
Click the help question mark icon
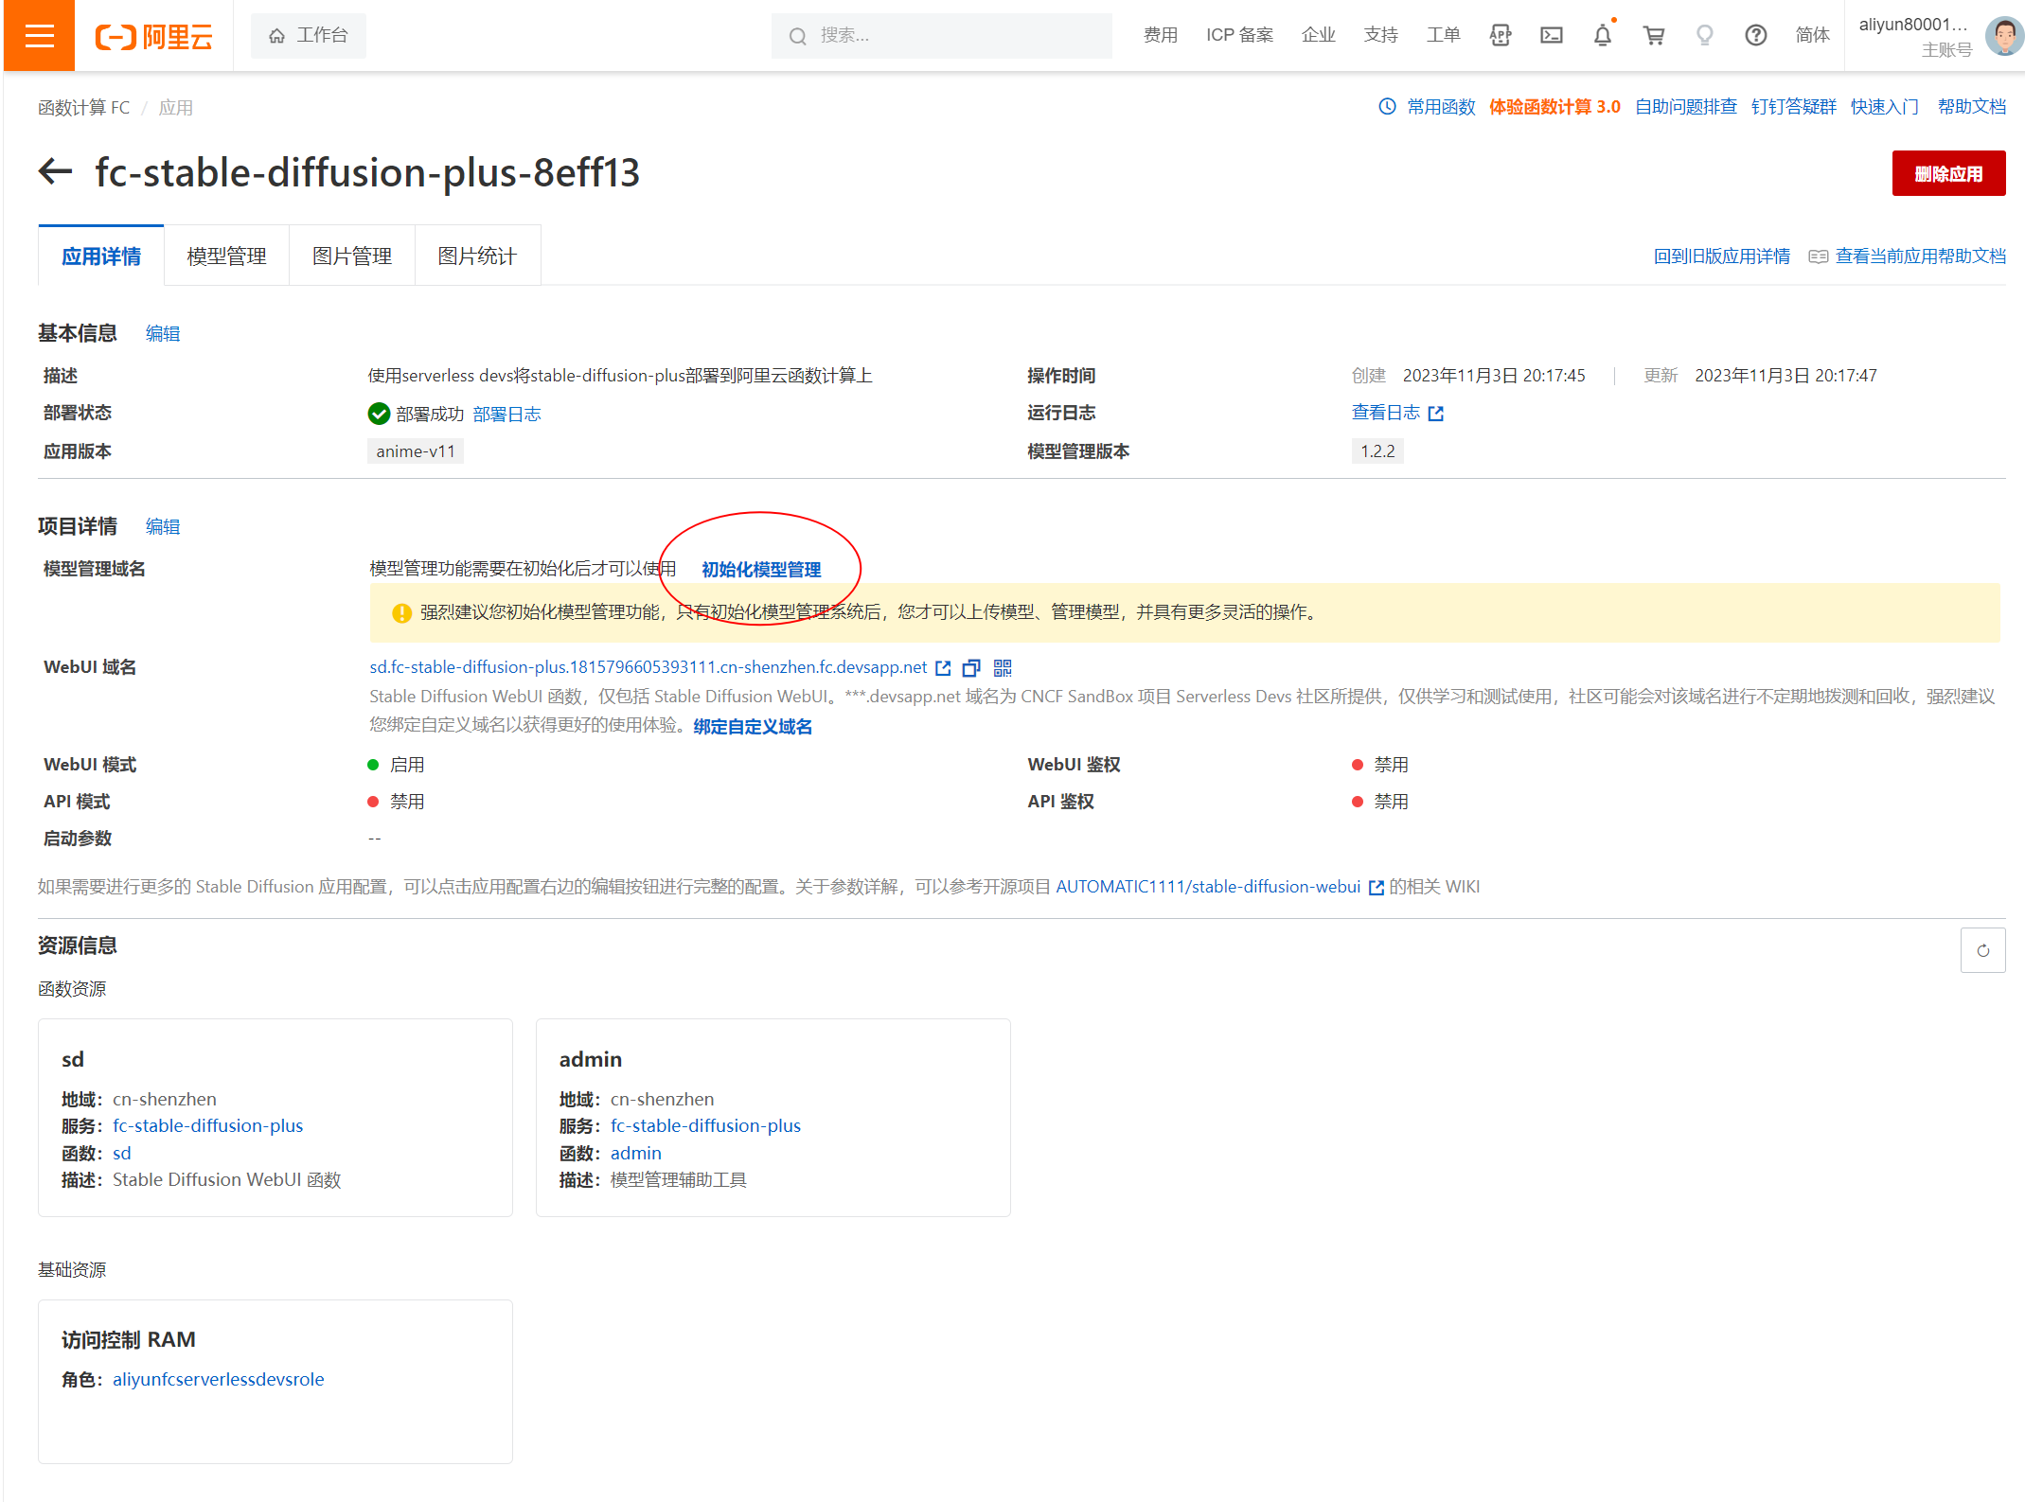(x=1755, y=36)
